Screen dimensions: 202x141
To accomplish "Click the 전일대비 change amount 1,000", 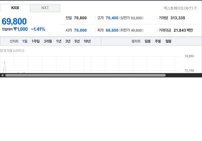I will click(x=23, y=29).
